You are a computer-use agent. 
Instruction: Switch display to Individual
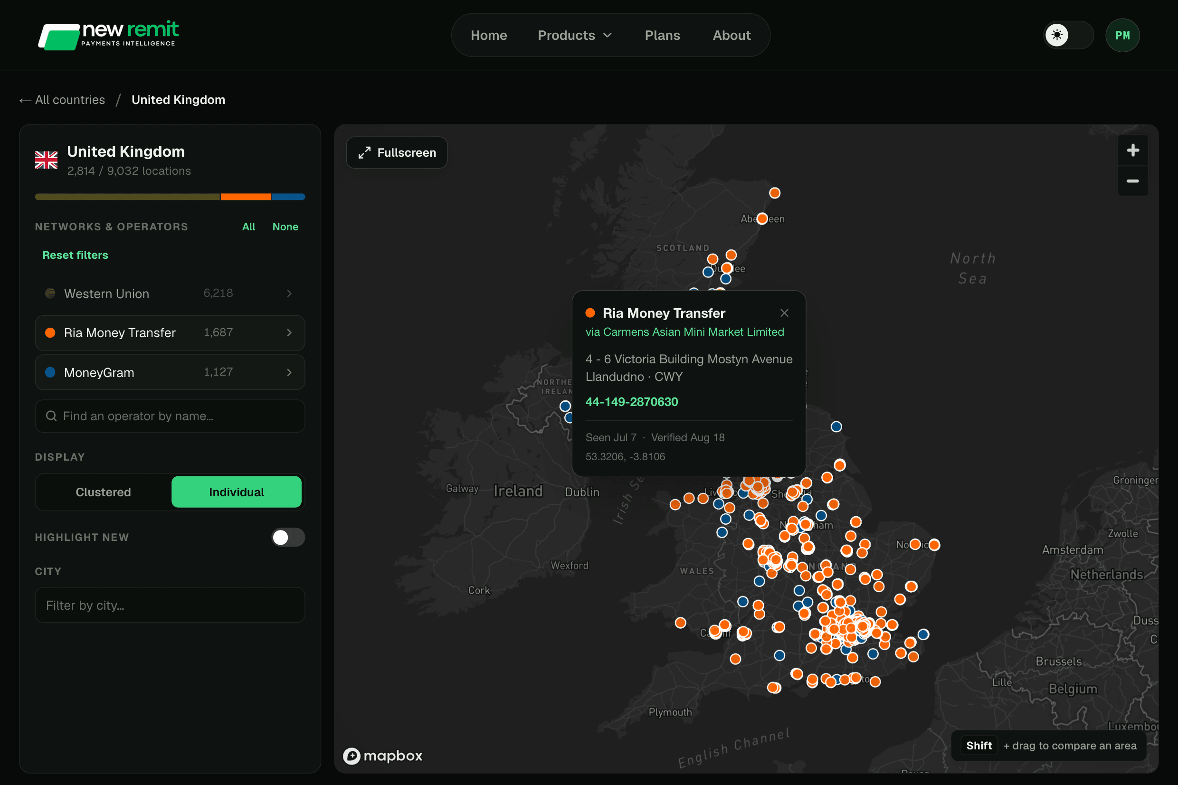tap(236, 492)
